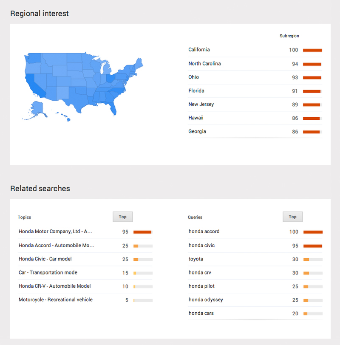Image resolution: width=340 pixels, height=345 pixels.
Task: Click the Subregion column header
Action: (x=289, y=36)
